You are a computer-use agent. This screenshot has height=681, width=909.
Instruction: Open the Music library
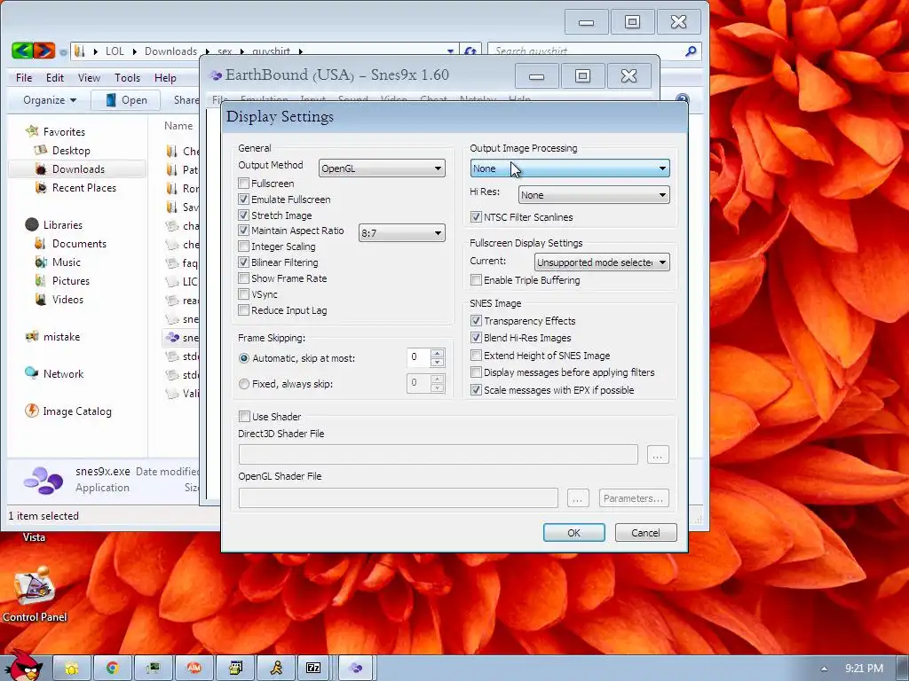tap(66, 262)
